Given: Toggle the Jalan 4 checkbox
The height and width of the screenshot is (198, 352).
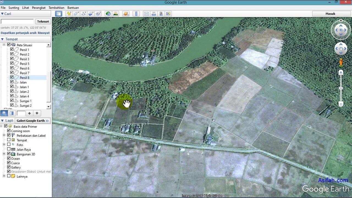Looking at the screenshot, I should 12,96.
